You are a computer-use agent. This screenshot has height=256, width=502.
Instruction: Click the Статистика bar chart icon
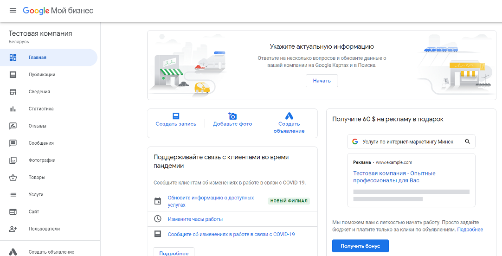coord(13,109)
